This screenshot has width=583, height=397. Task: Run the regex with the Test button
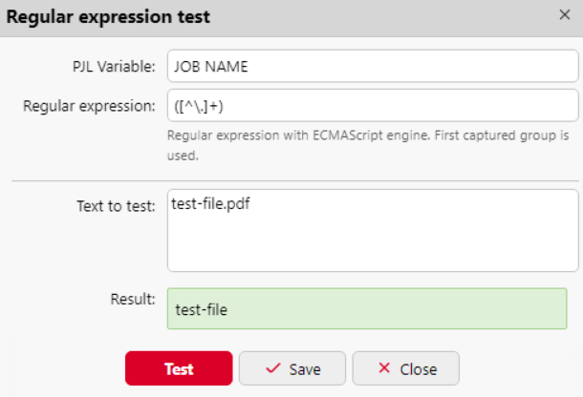179,368
